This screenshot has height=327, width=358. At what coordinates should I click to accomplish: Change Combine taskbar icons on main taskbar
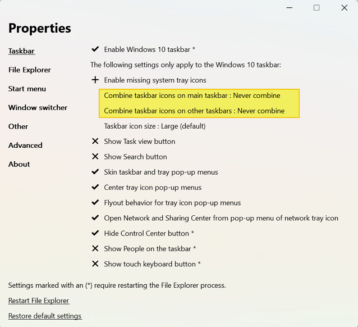pyautogui.click(x=192, y=96)
